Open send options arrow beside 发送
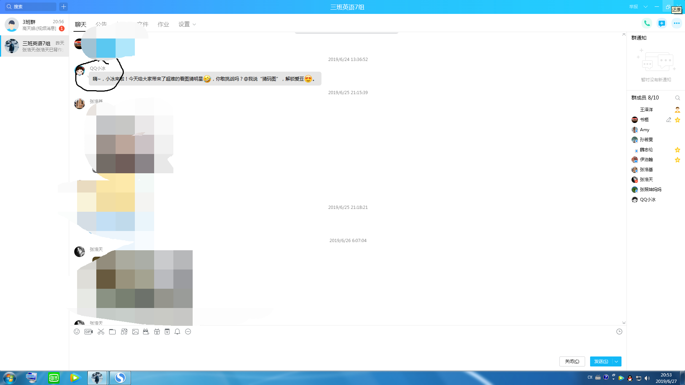The image size is (685, 385). pyautogui.click(x=616, y=361)
